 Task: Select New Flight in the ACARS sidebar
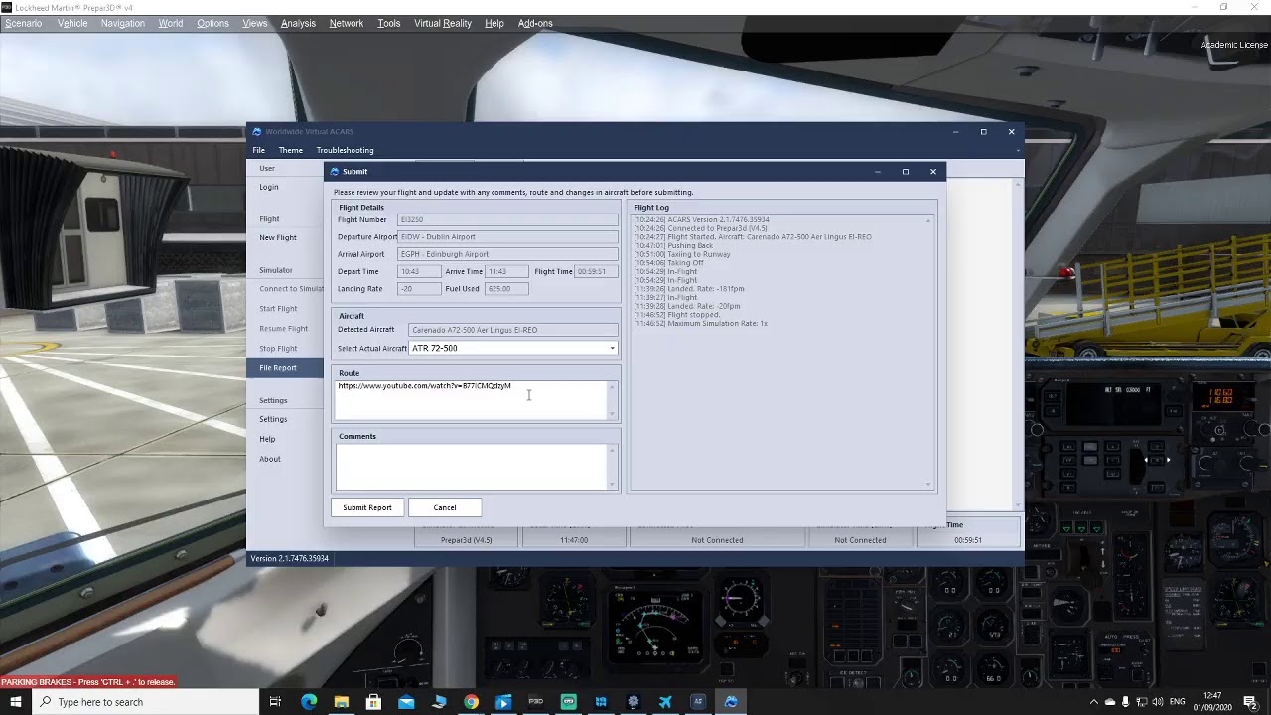click(x=278, y=238)
